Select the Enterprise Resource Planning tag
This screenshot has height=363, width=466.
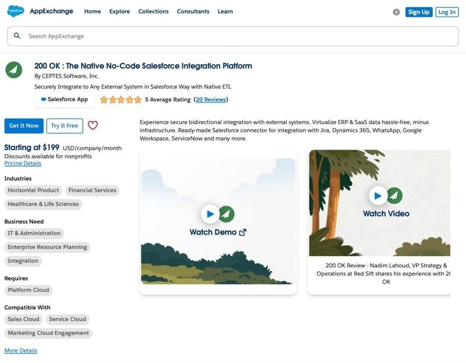click(x=48, y=247)
